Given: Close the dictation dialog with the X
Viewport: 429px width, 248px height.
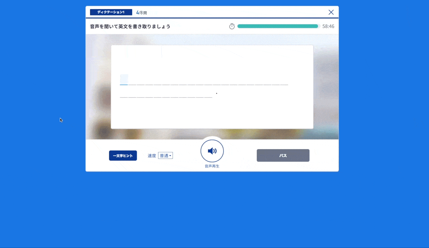Looking at the screenshot, I should (x=331, y=12).
